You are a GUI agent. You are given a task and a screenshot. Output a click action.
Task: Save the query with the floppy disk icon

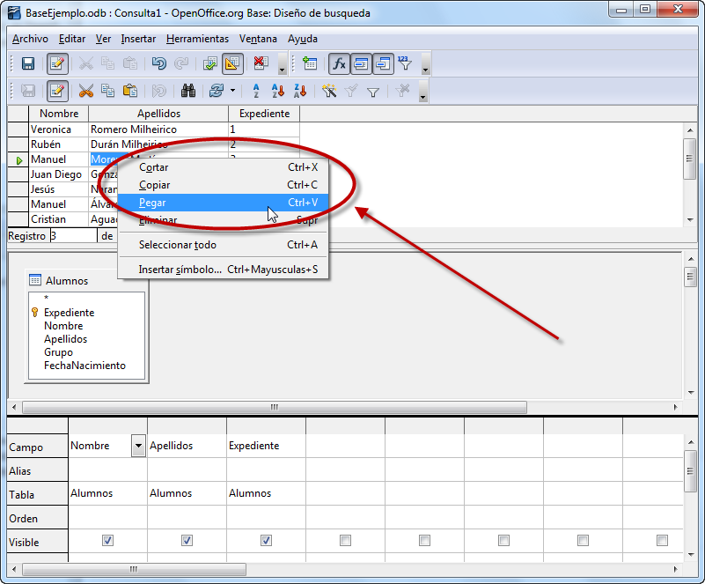tap(28, 64)
